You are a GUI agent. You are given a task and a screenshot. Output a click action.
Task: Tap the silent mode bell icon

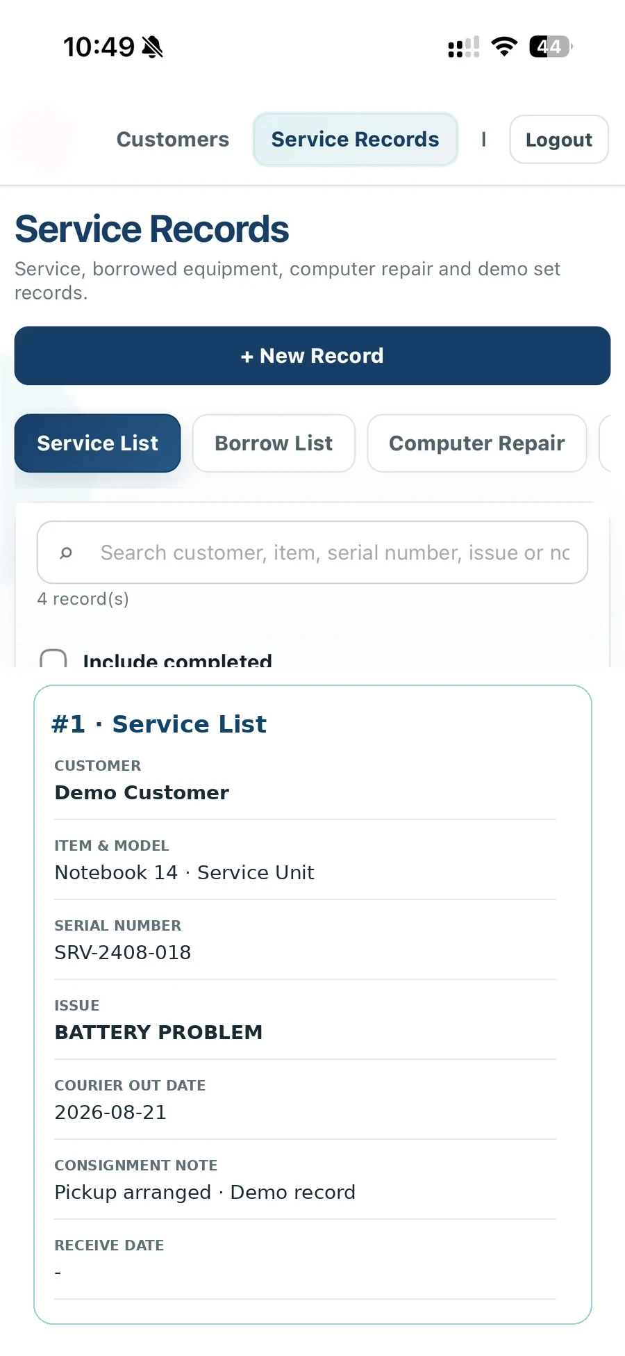click(x=152, y=47)
